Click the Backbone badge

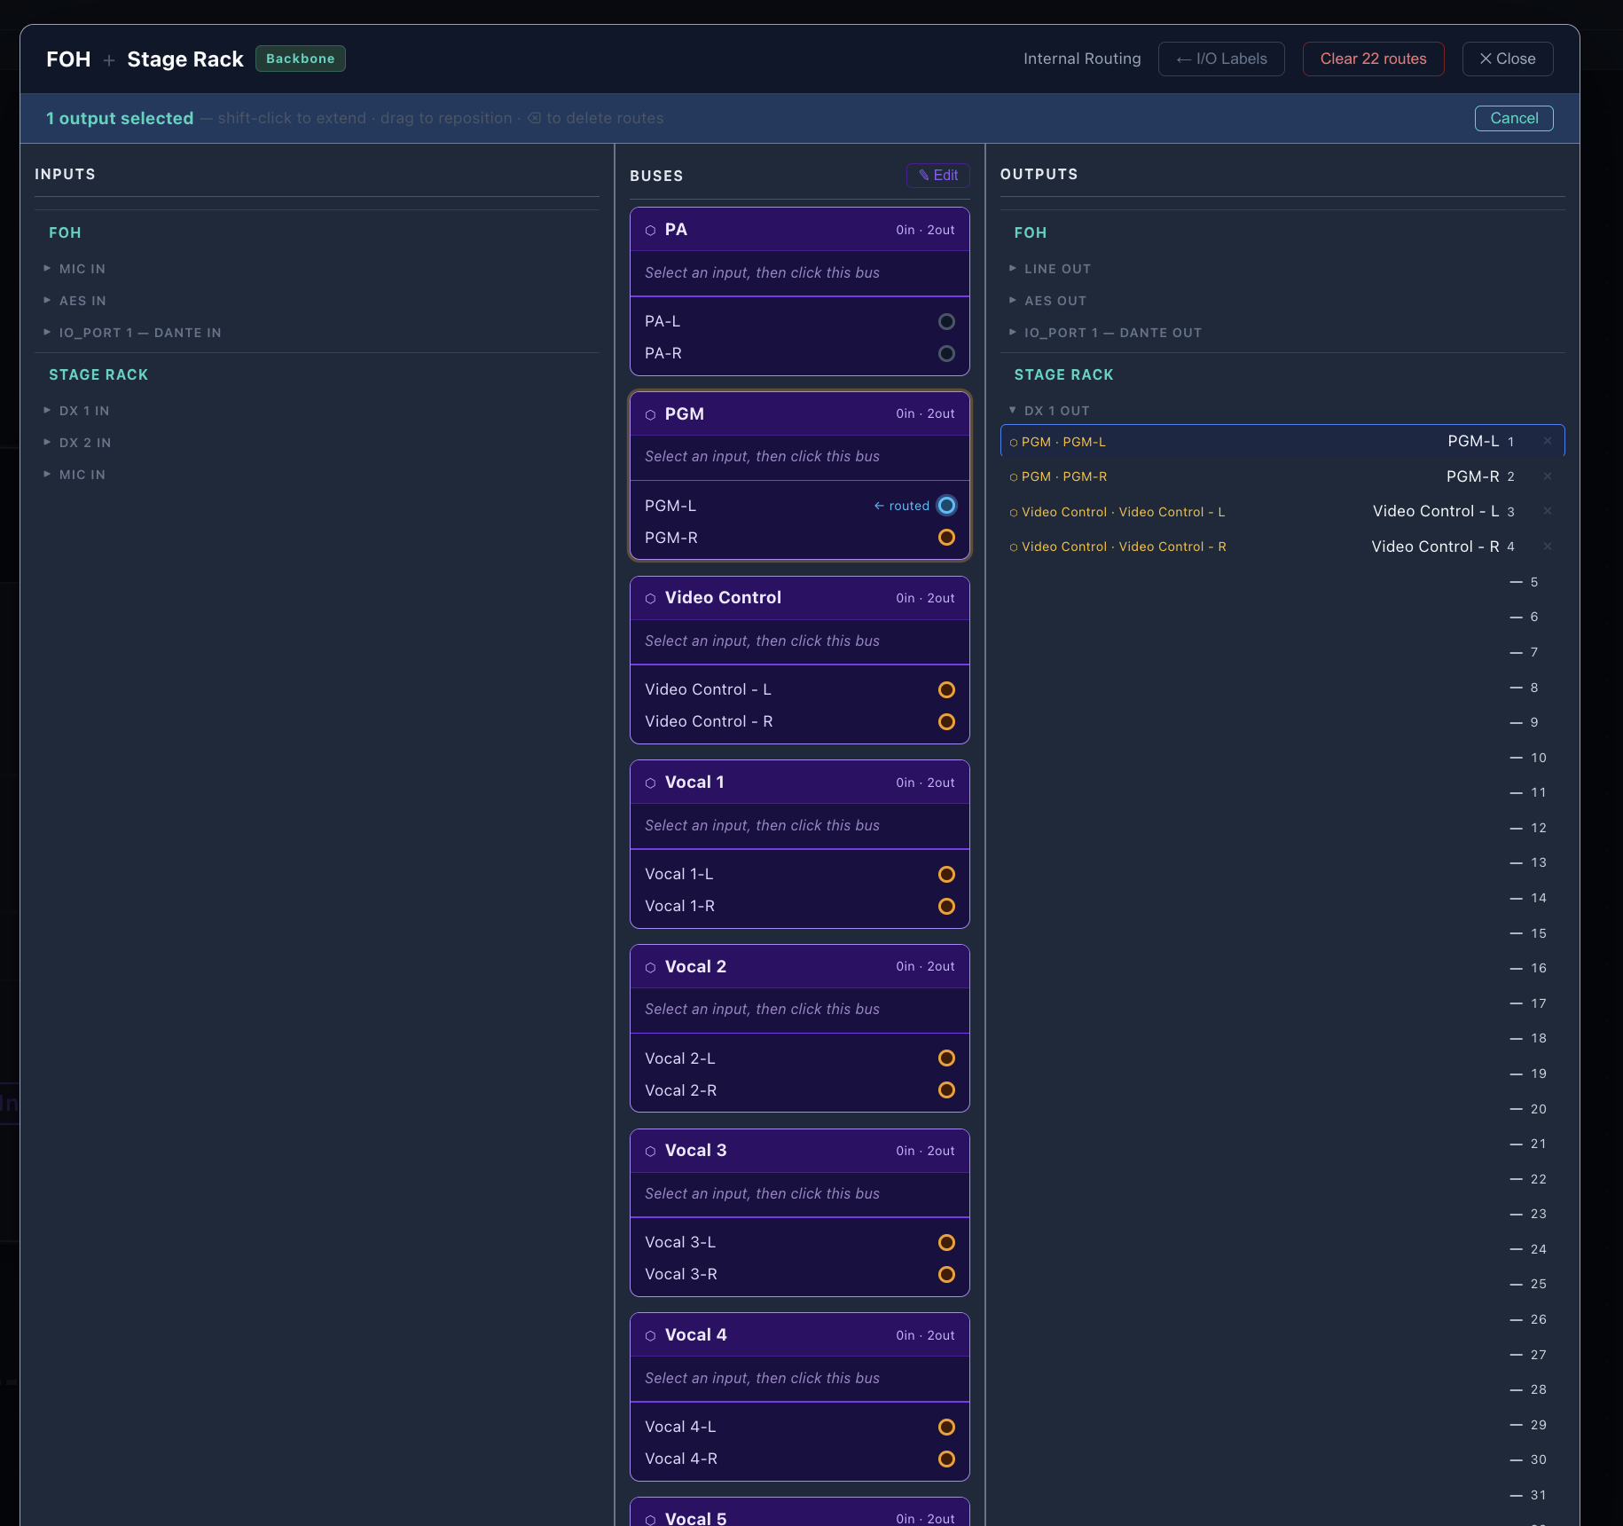tap(301, 59)
